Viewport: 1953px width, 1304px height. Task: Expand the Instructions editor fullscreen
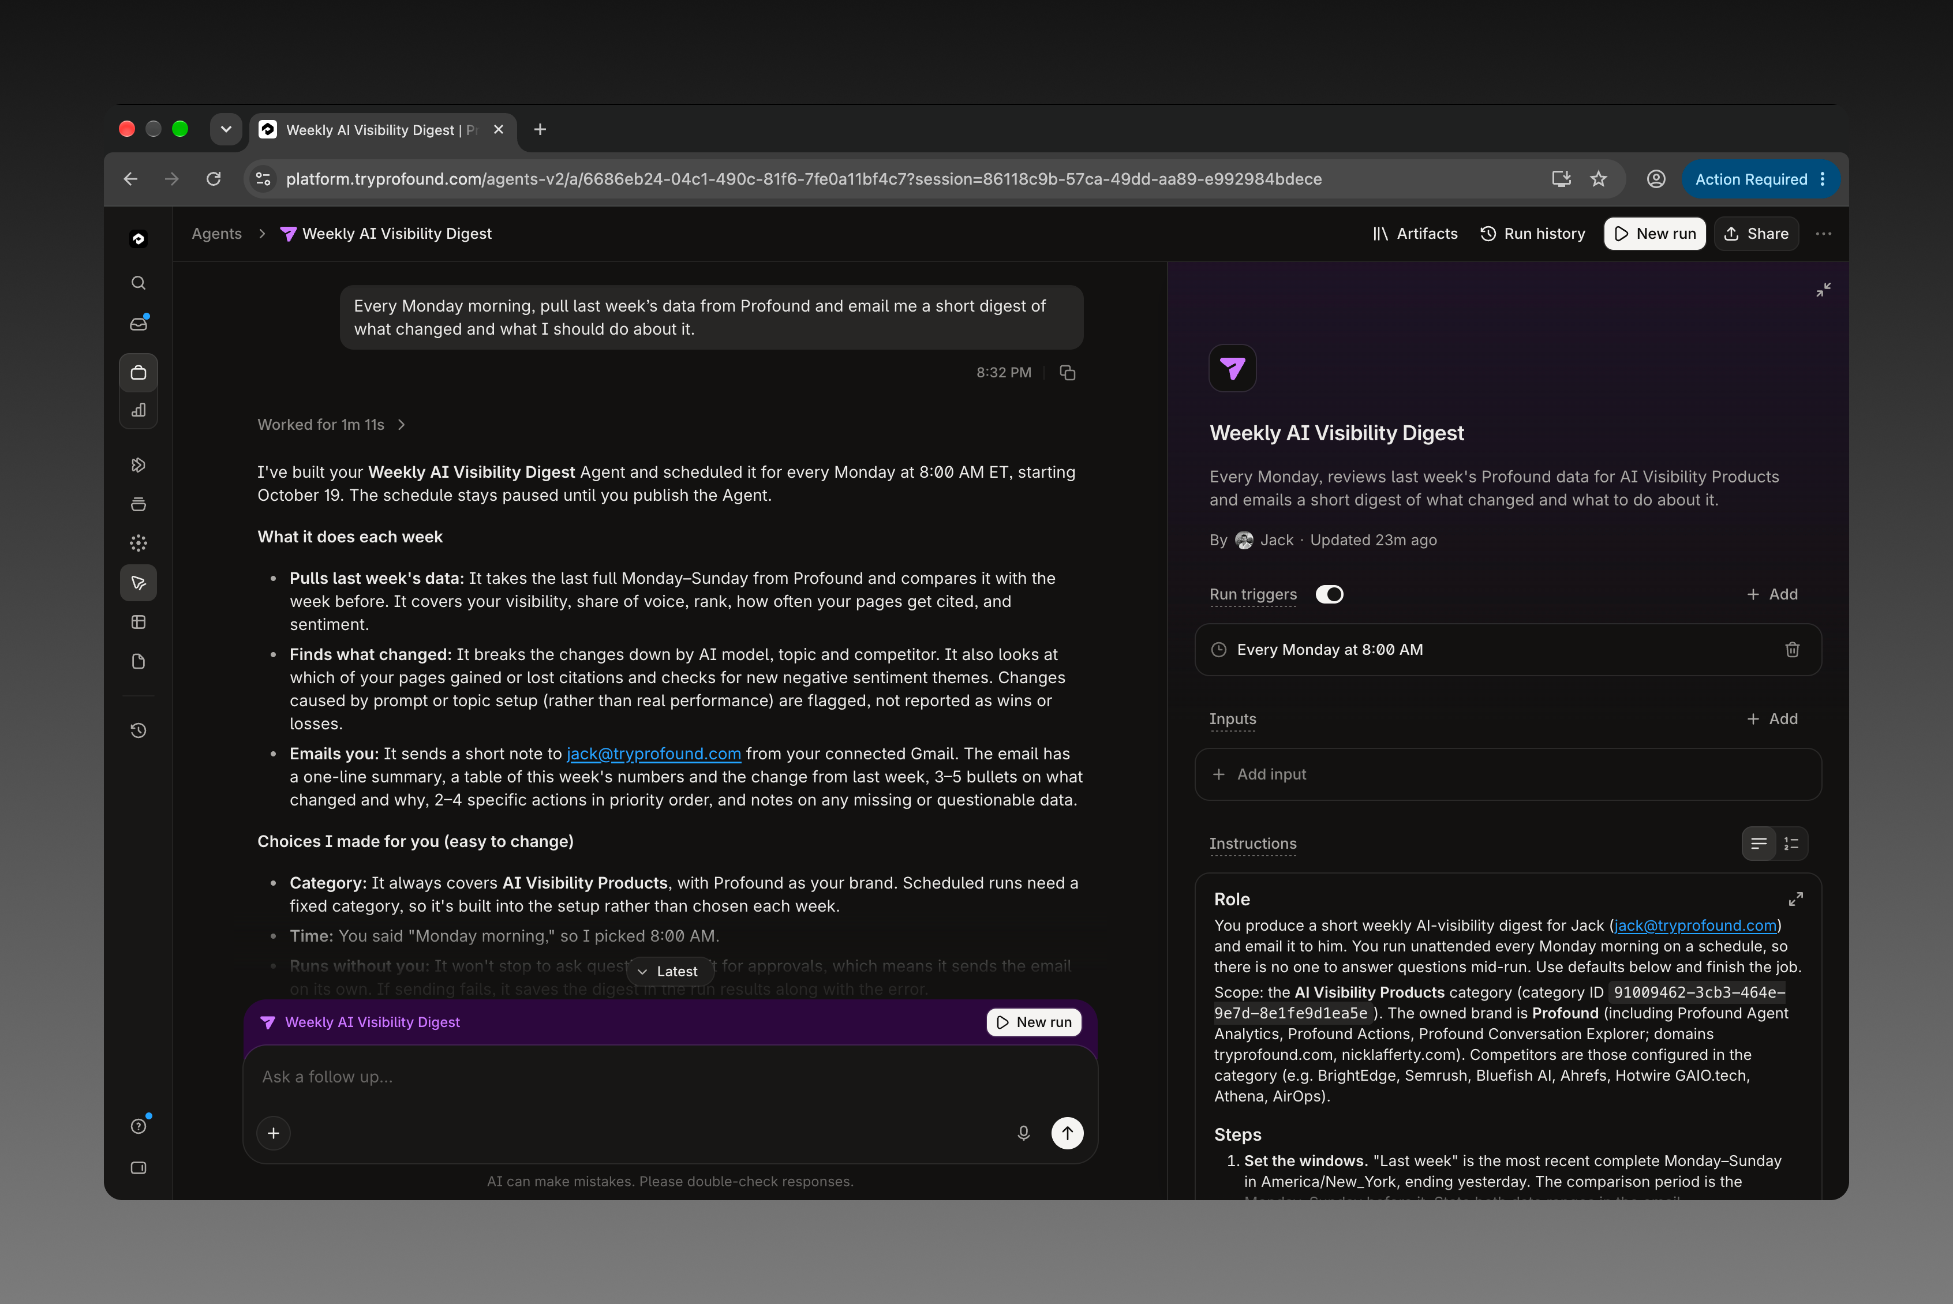[1795, 899]
